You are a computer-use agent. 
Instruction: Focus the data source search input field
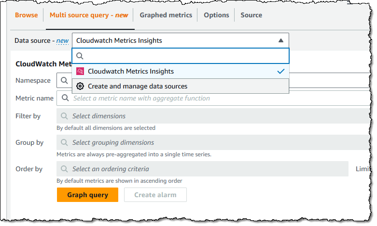[186, 56]
